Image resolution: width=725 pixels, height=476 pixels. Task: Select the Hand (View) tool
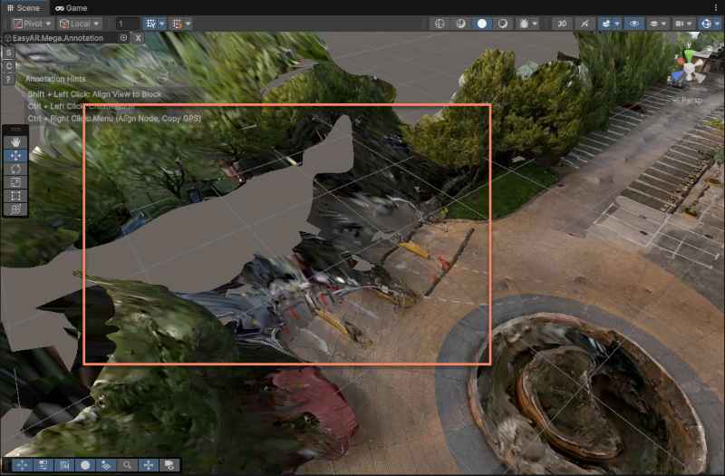tap(15, 142)
